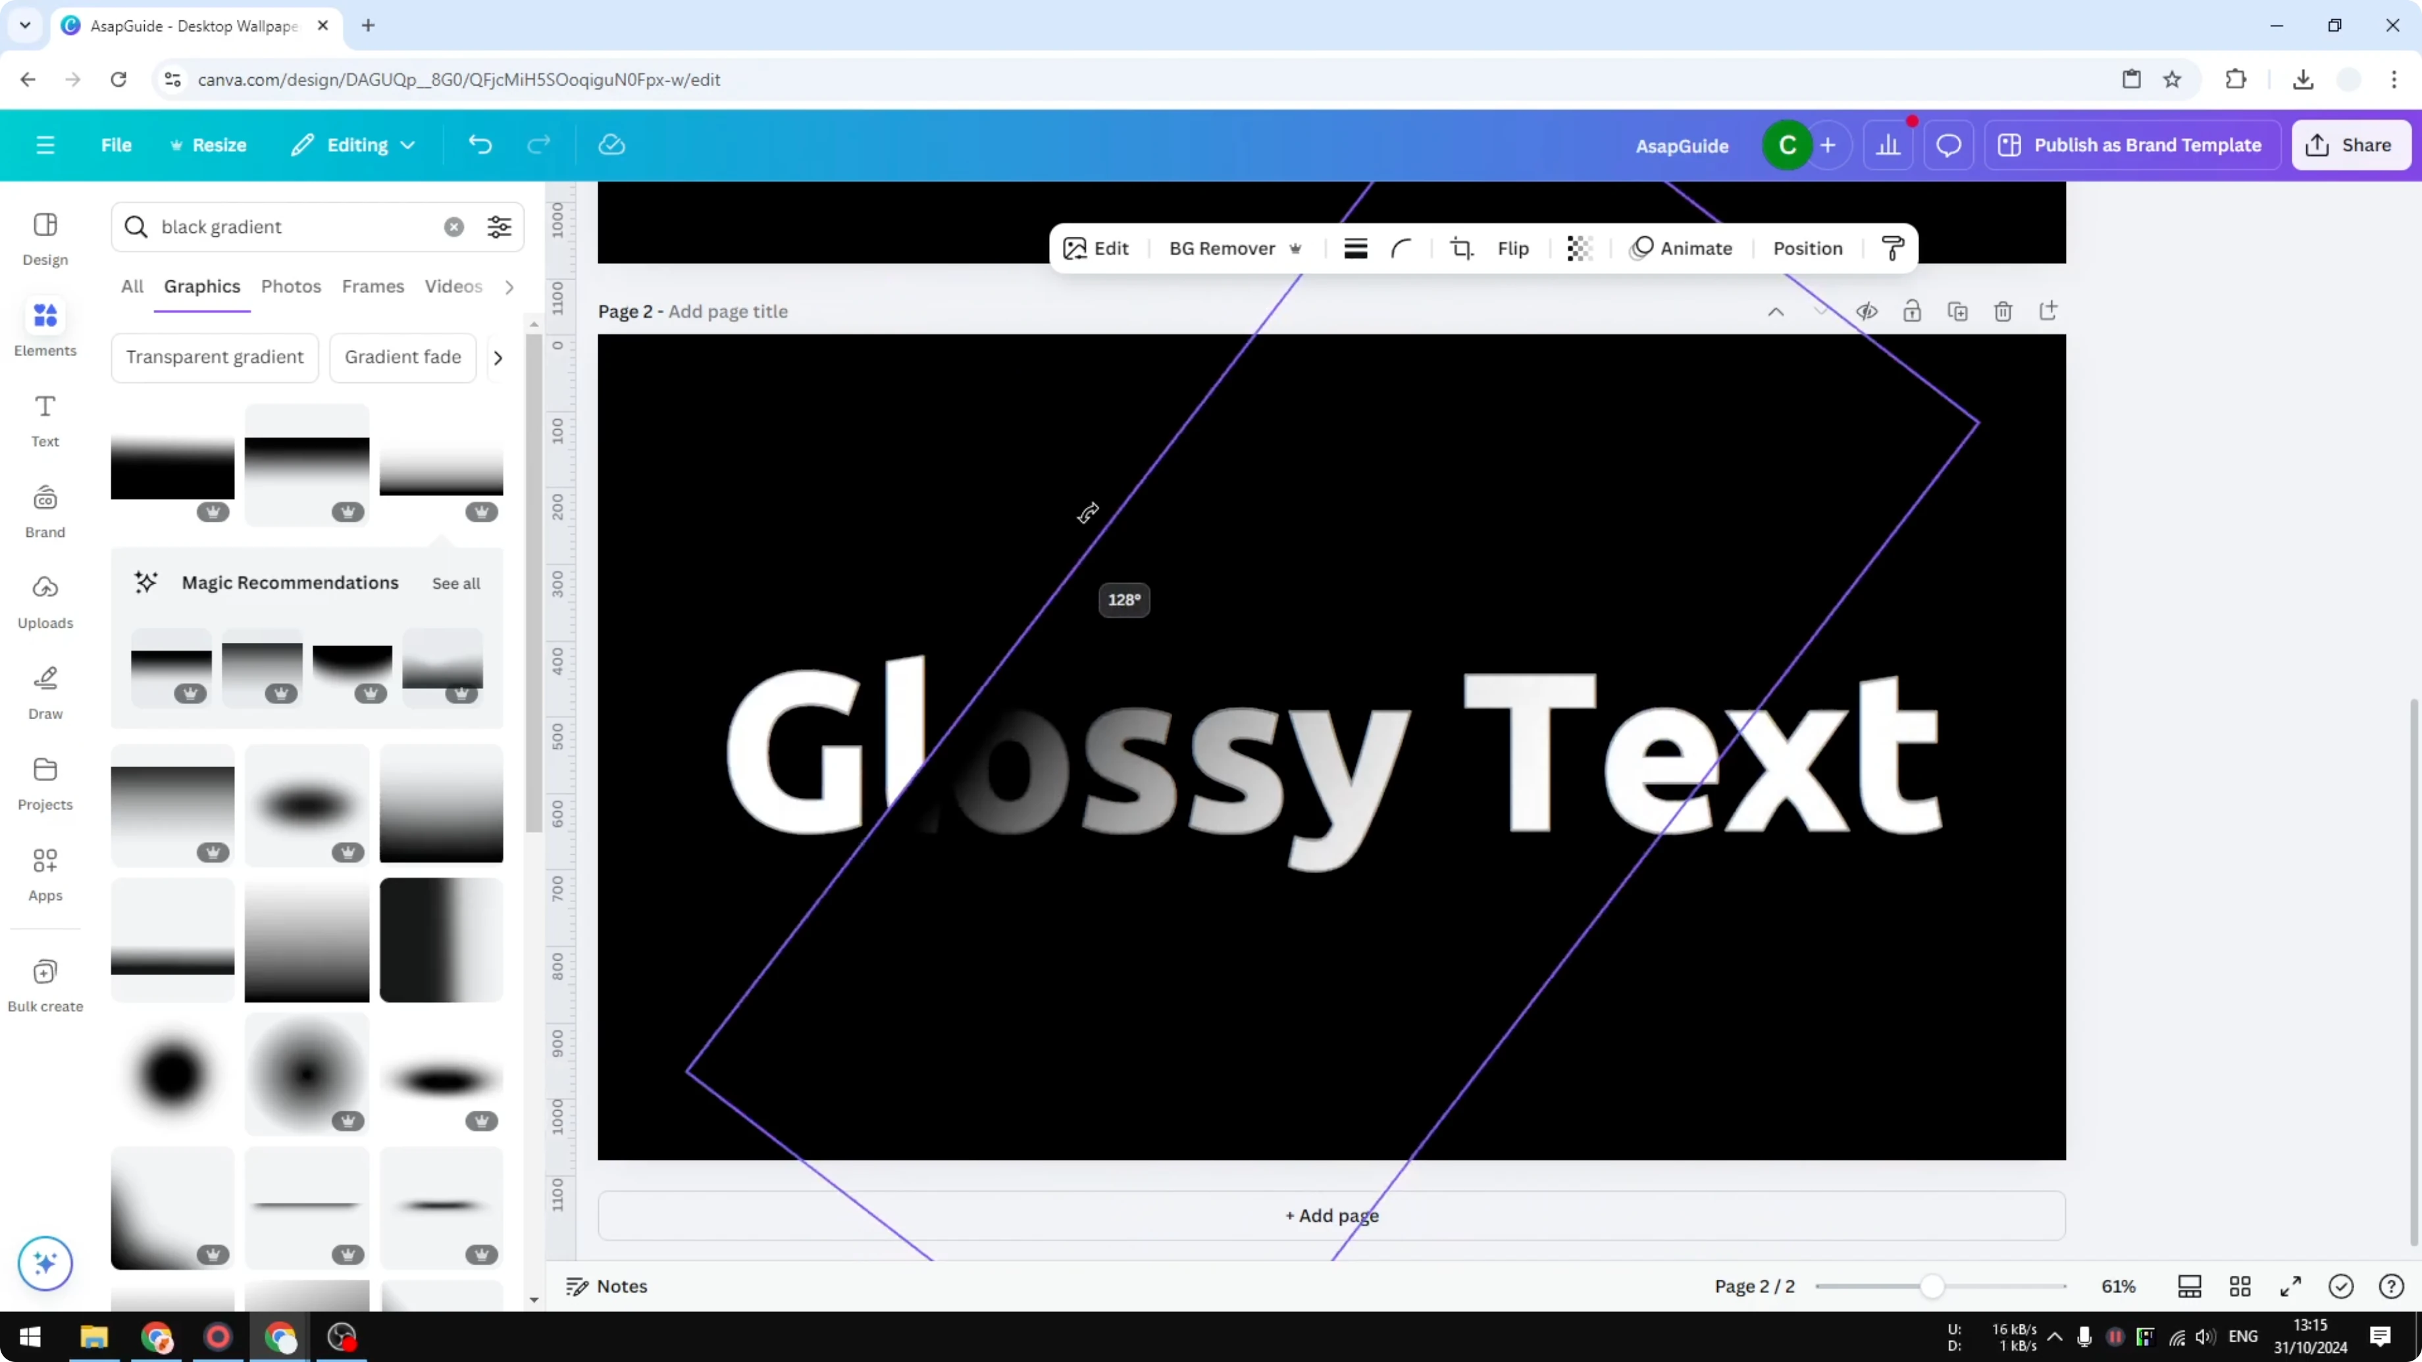Open the File menu
Screen dimensions: 2422x1362
116,145
